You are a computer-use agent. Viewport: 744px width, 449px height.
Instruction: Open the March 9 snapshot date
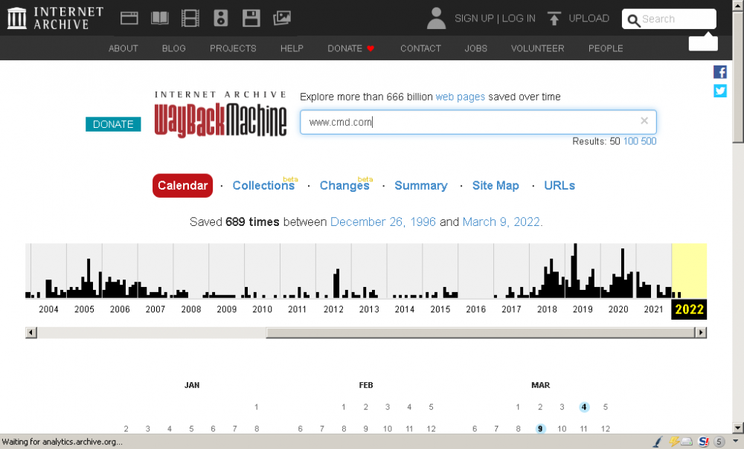point(540,429)
